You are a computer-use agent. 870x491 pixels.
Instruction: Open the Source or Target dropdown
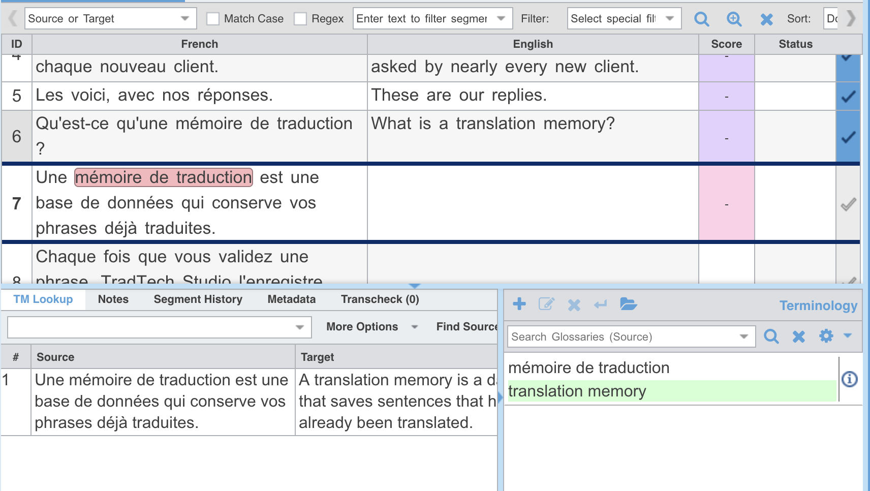[110, 19]
